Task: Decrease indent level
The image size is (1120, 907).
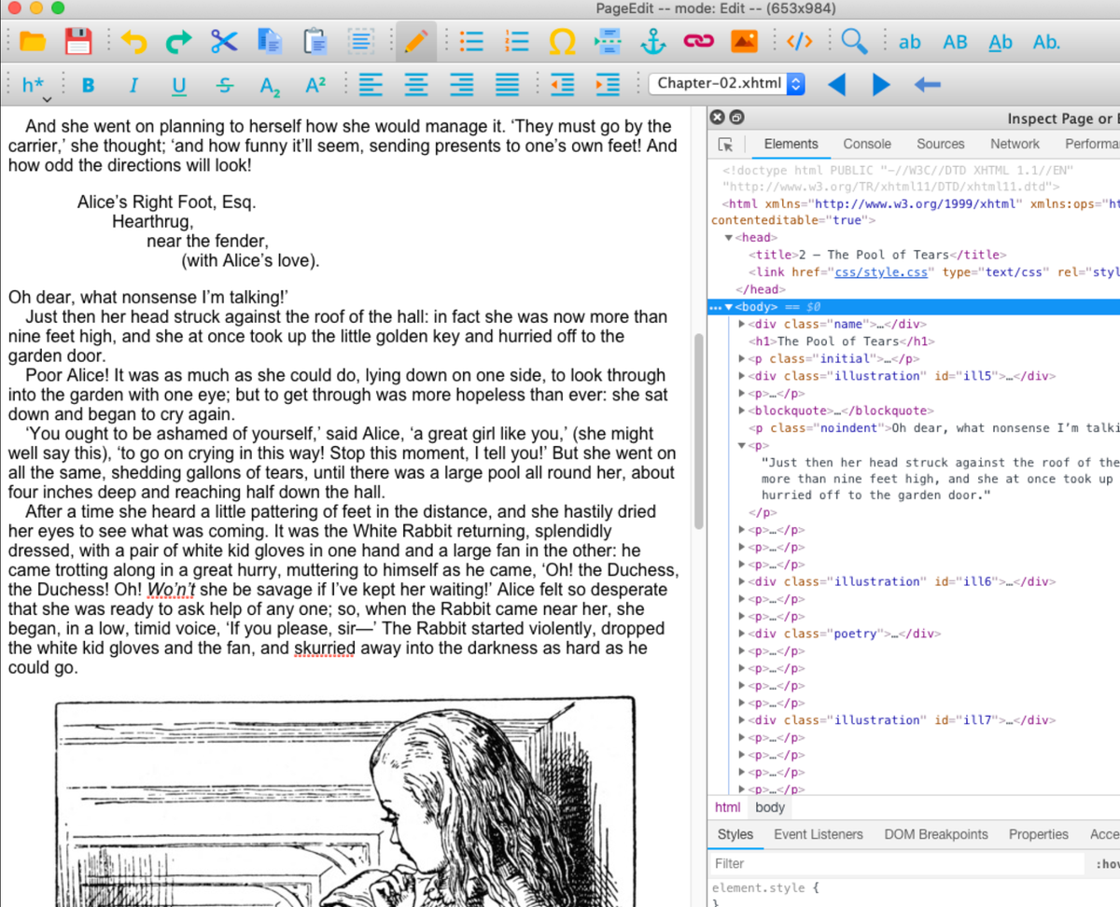Action: coord(562,85)
